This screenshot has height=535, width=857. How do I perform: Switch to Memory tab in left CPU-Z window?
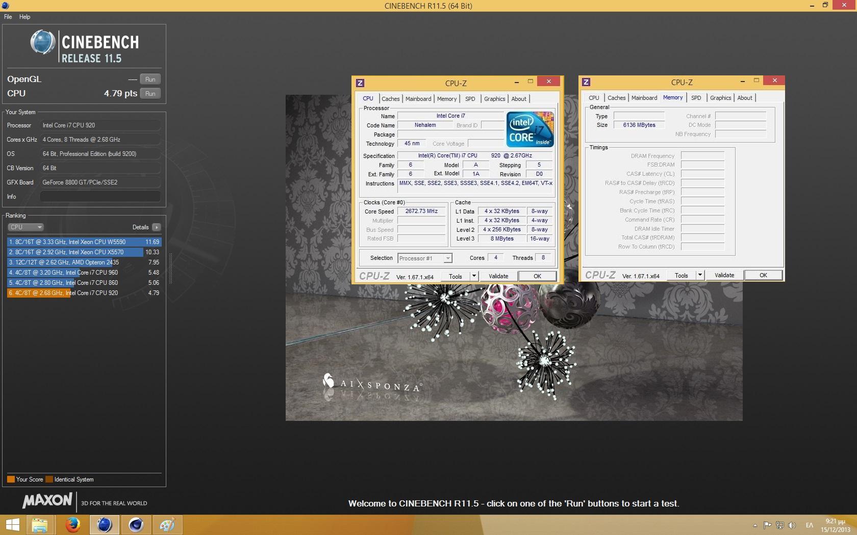447,99
